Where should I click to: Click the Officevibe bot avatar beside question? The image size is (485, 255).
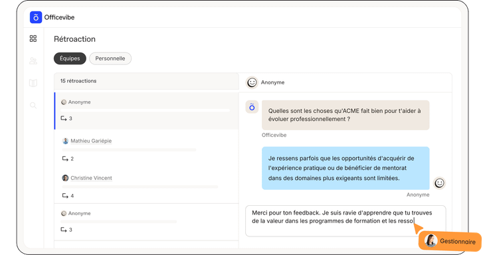point(252,107)
